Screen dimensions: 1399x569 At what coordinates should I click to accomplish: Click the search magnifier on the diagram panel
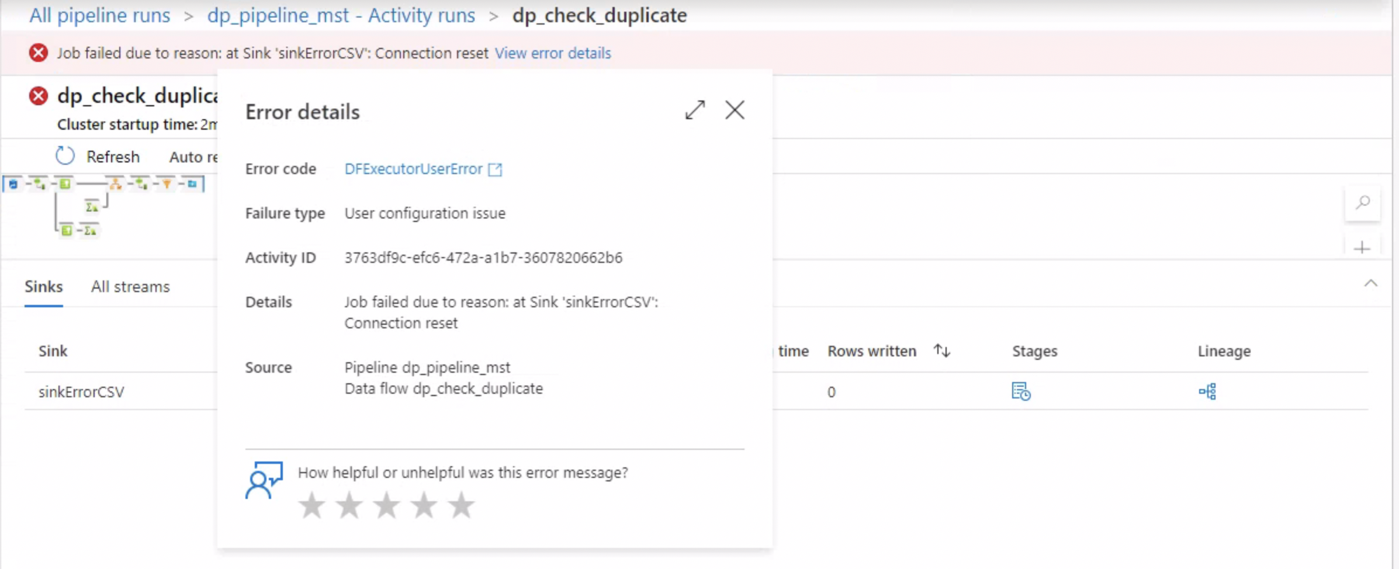coord(1362,203)
